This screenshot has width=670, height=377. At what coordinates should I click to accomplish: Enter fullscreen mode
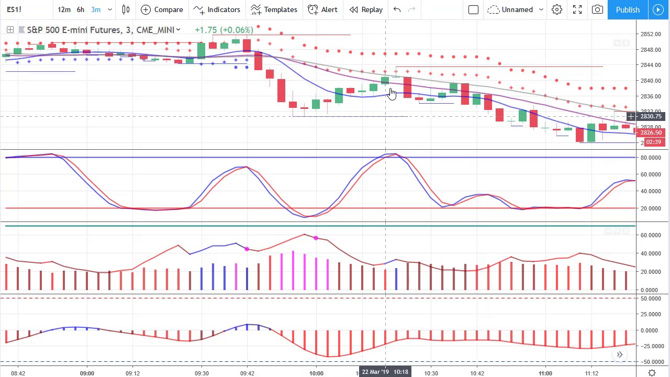[577, 9]
